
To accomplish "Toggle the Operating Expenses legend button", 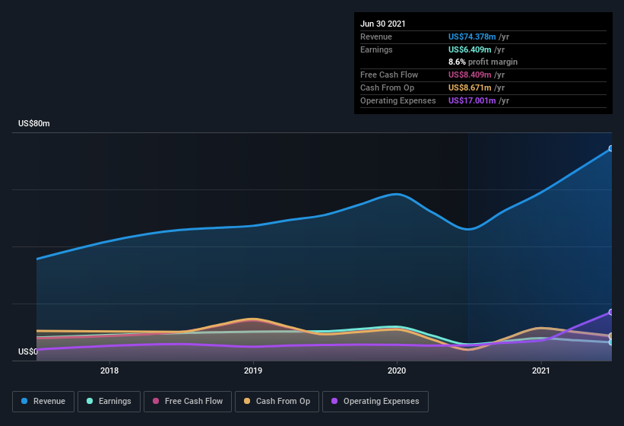I will [x=375, y=402].
